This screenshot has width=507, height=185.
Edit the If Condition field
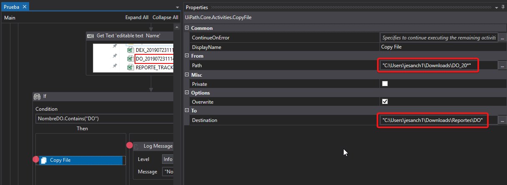click(104, 119)
